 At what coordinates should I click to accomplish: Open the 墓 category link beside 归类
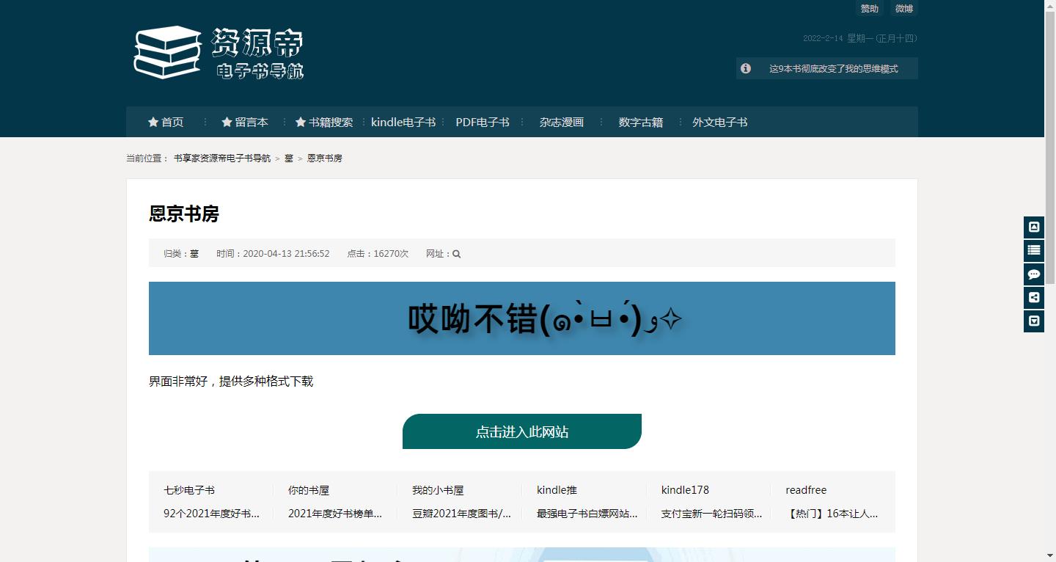click(195, 253)
